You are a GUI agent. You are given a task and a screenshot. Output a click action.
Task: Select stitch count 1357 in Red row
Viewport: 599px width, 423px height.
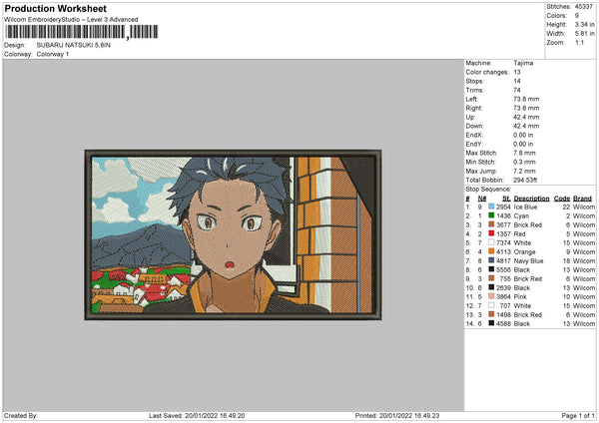pos(503,234)
